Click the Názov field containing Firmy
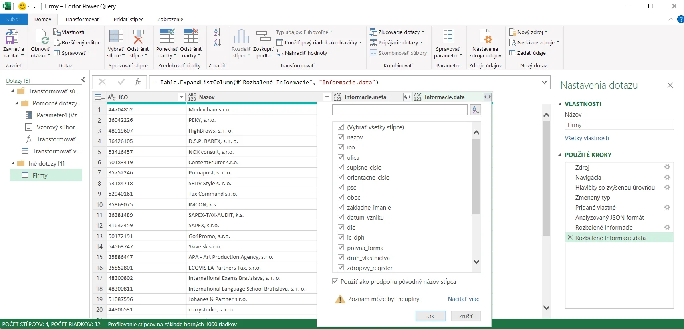 (x=619, y=125)
